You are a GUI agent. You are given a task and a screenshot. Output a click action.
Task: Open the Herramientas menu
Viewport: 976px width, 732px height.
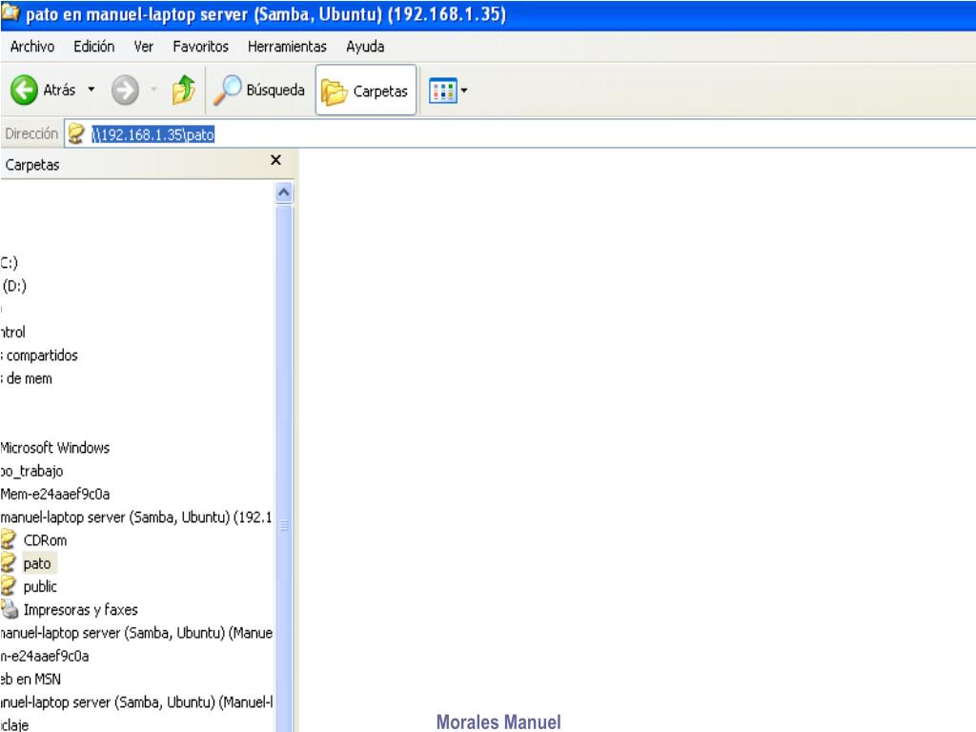point(287,47)
